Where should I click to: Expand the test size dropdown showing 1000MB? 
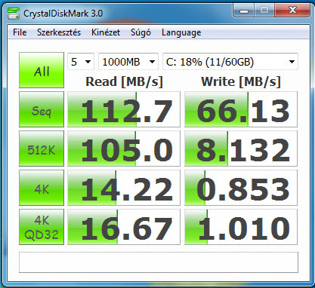(x=128, y=62)
